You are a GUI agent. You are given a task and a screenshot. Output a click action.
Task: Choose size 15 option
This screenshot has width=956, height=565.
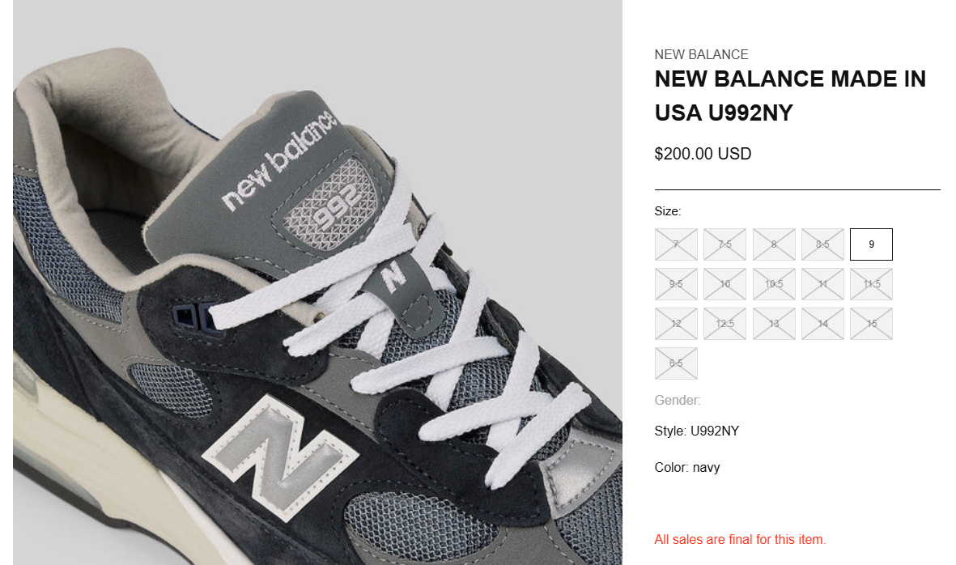(x=871, y=324)
